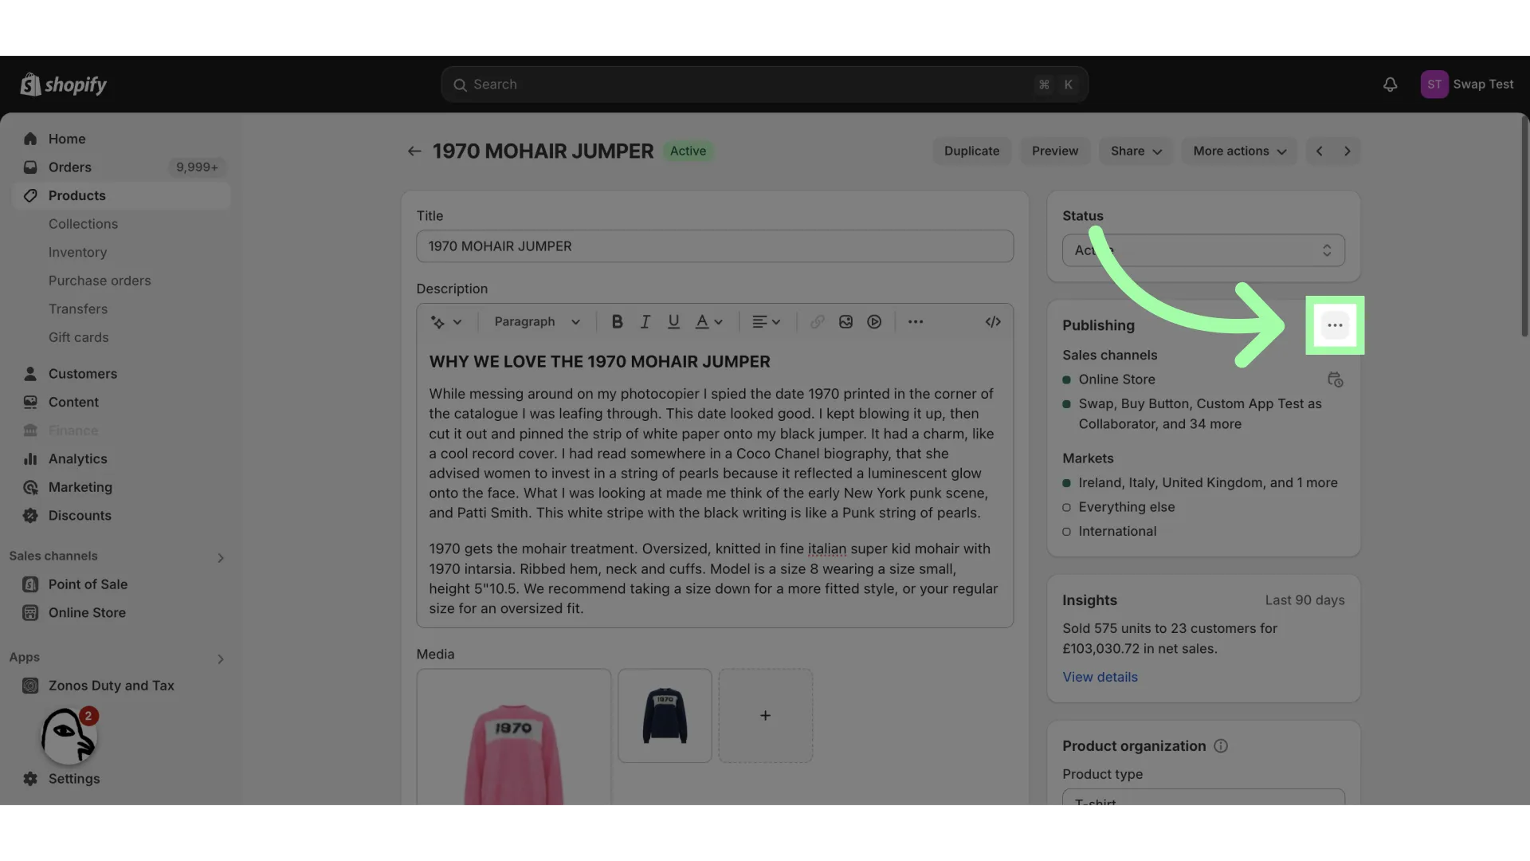
Task: Go to next product arrow
Action: coord(1348,151)
